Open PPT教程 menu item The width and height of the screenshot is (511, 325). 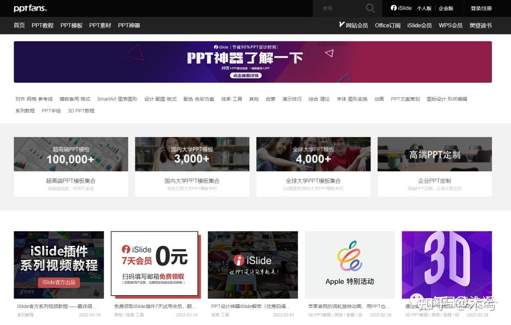tap(43, 26)
